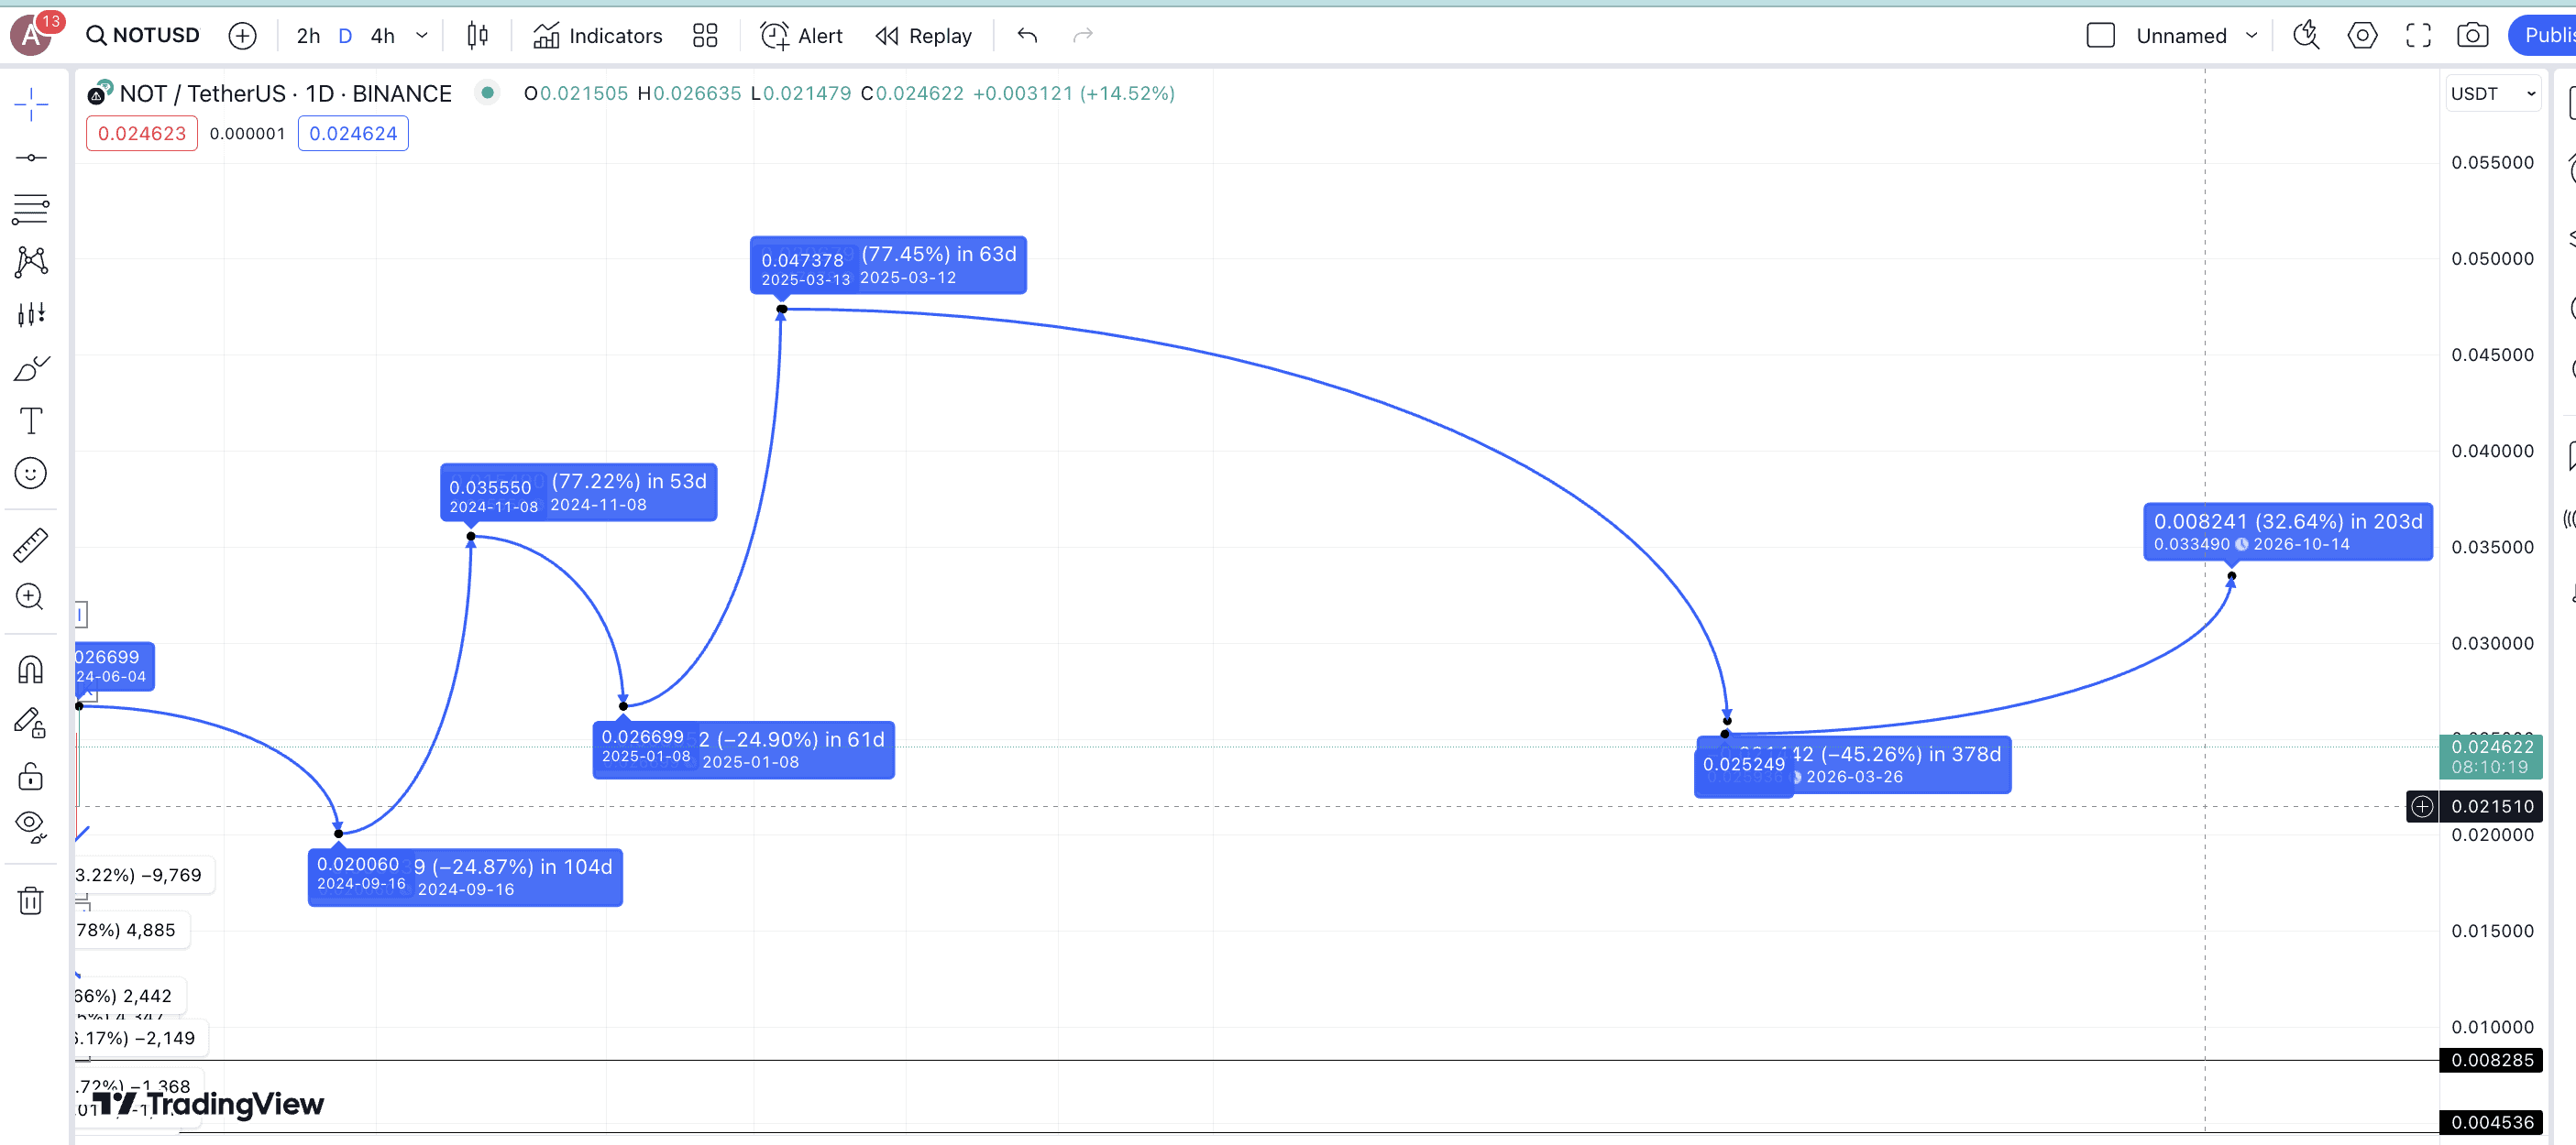Click the NOTUSD symbol search field
Viewport: 2576px width, 1145px height.
[x=143, y=36]
